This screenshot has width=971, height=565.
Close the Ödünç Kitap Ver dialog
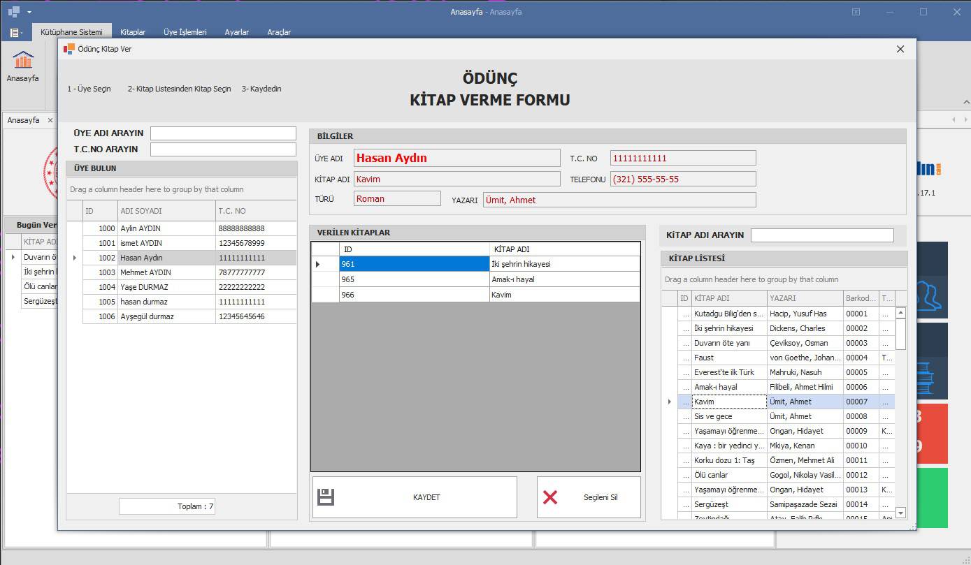900,49
